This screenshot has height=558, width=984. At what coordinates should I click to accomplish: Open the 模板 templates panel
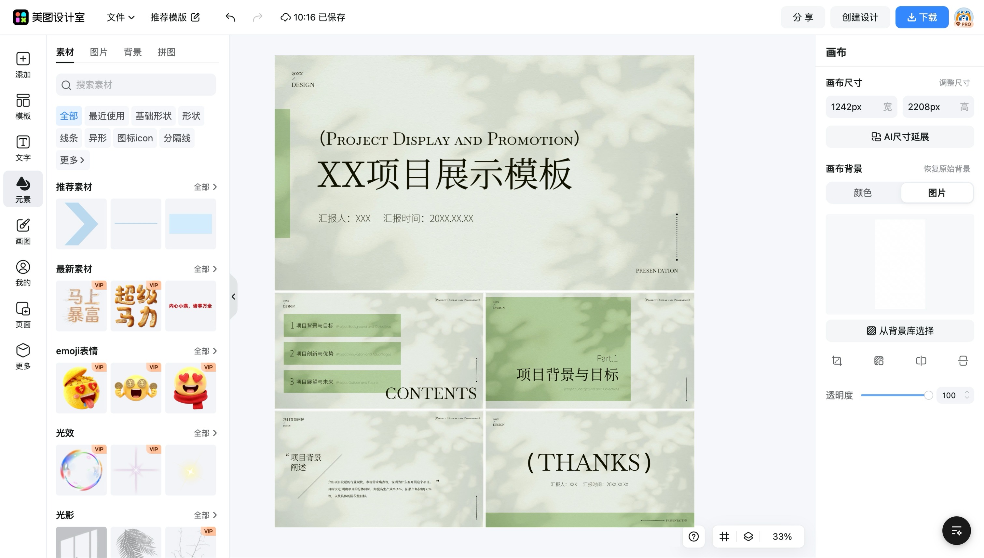[x=23, y=106]
